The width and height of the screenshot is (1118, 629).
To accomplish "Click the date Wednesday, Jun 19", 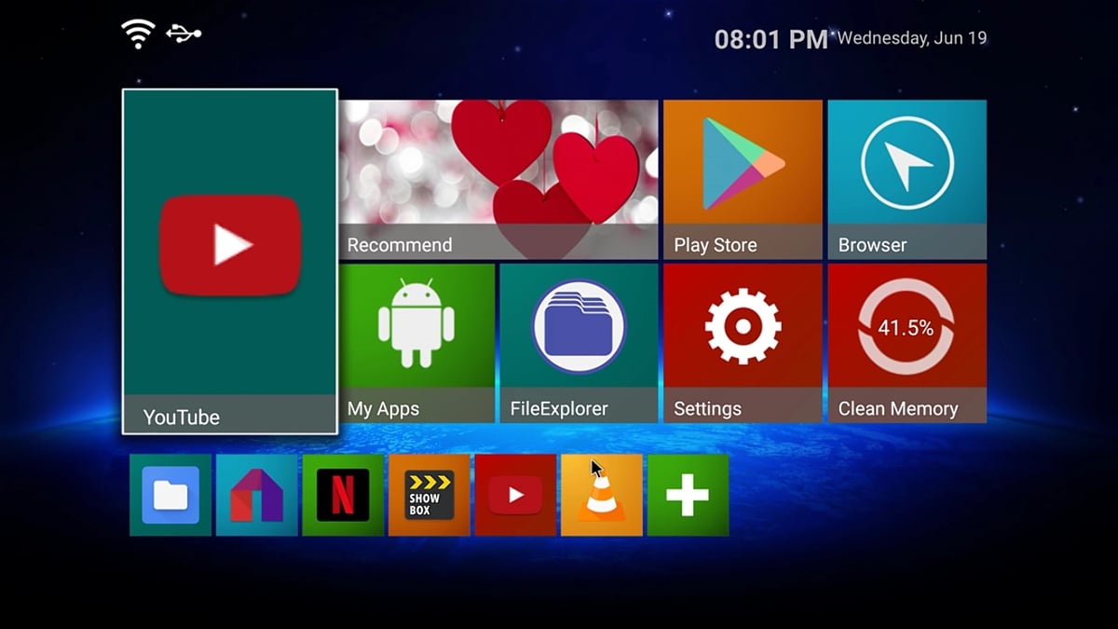I will tap(912, 38).
